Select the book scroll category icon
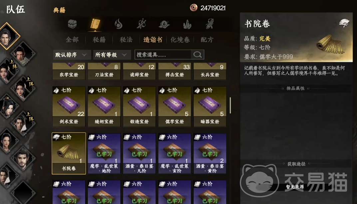The width and height of the screenshot is (357, 204). click(x=95, y=24)
